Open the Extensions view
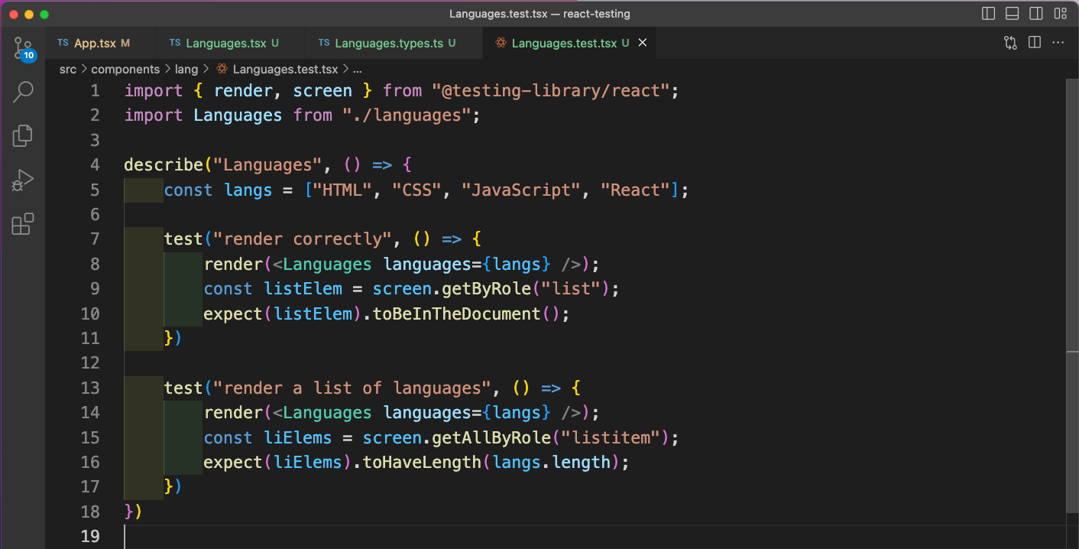Screen dimensions: 1079x549 [22, 223]
